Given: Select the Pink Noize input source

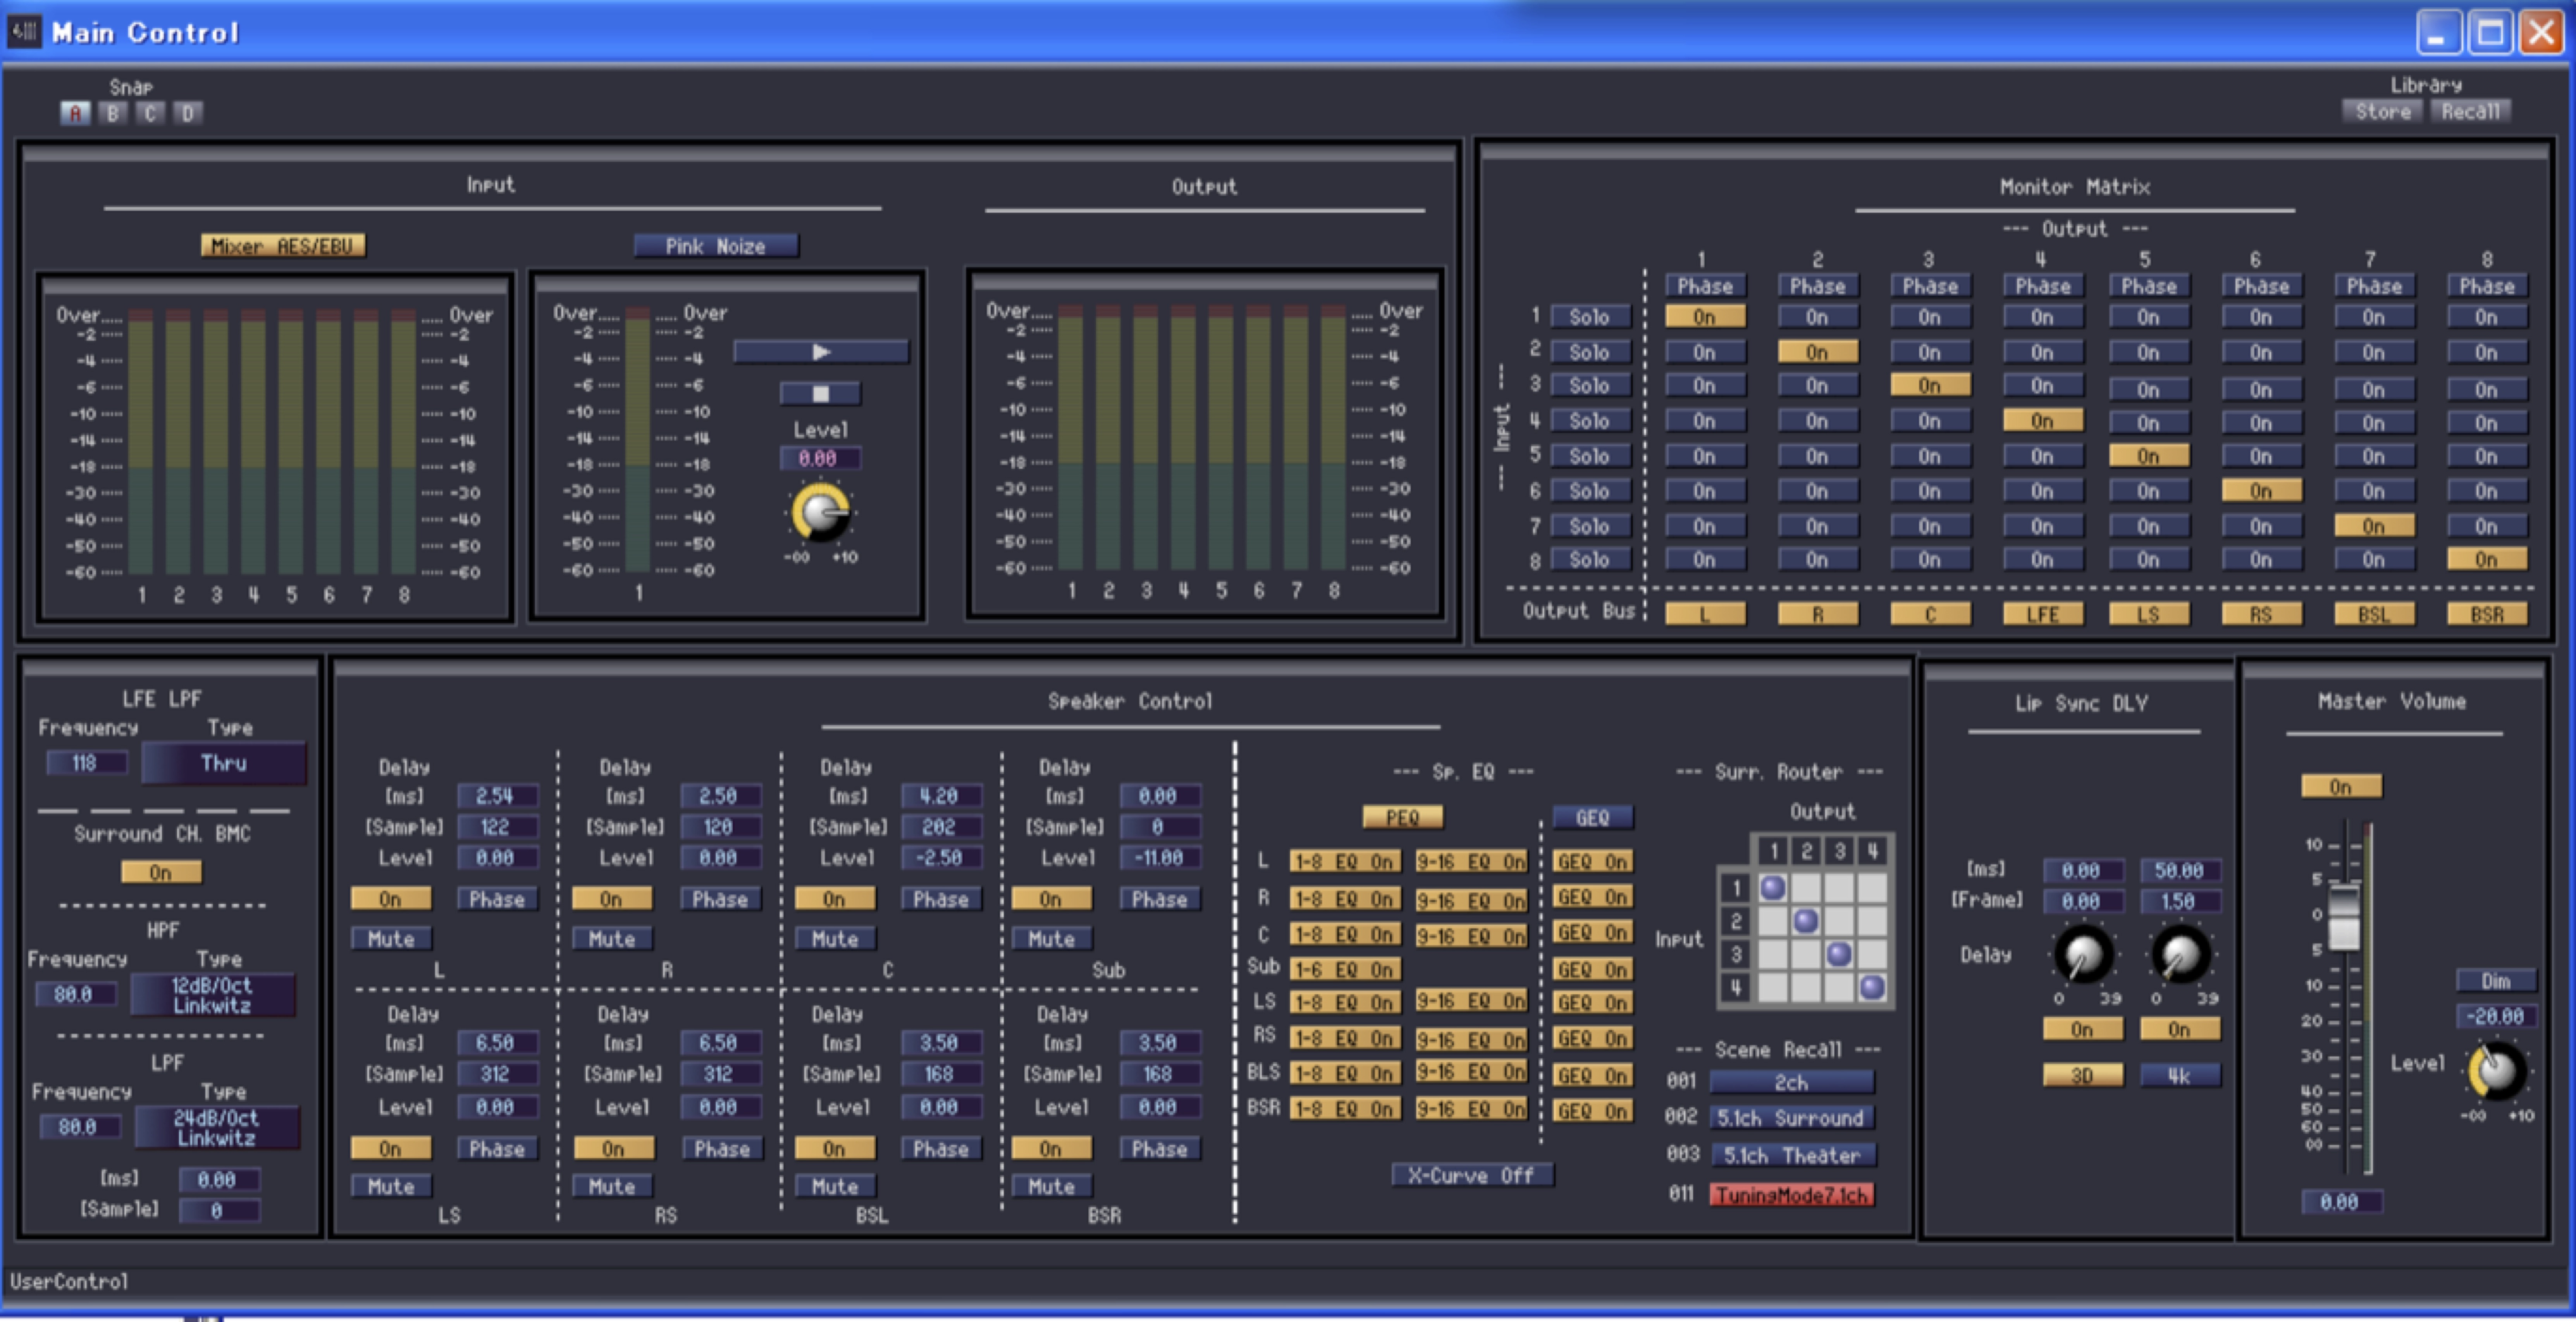Looking at the screenshot, I should 716,246.
